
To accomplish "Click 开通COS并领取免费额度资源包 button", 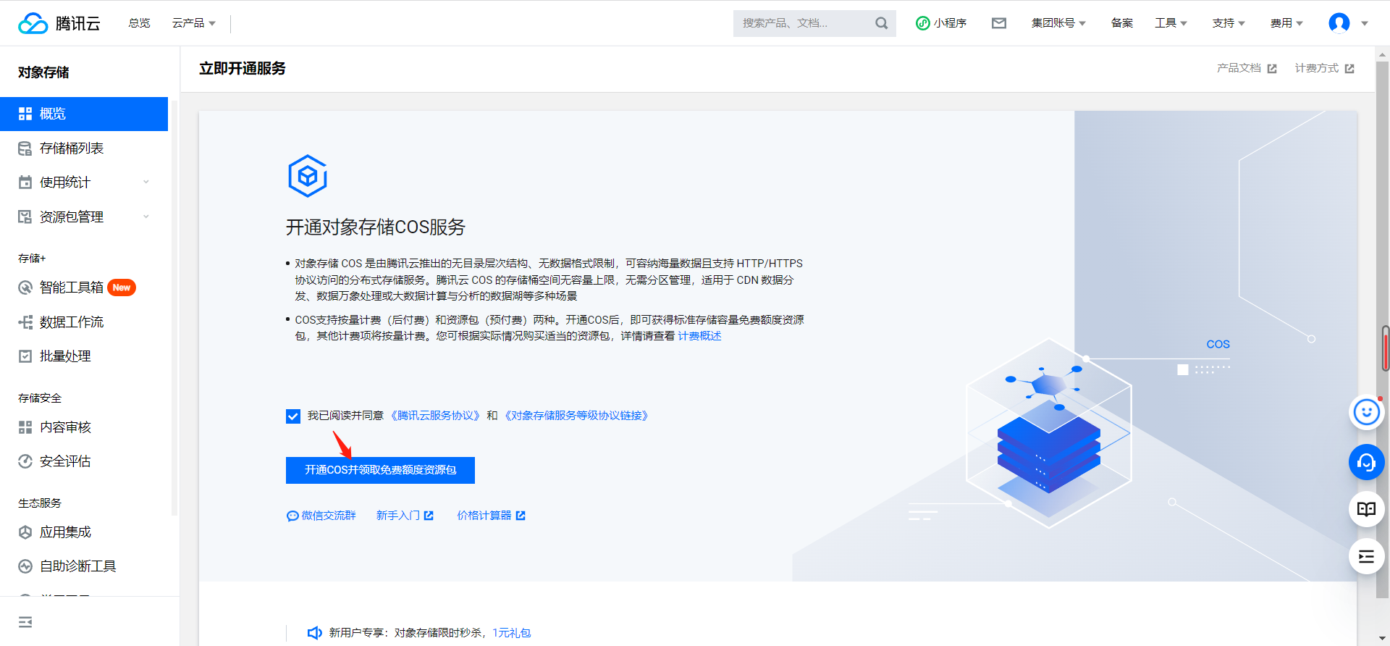I will (380, 470).
